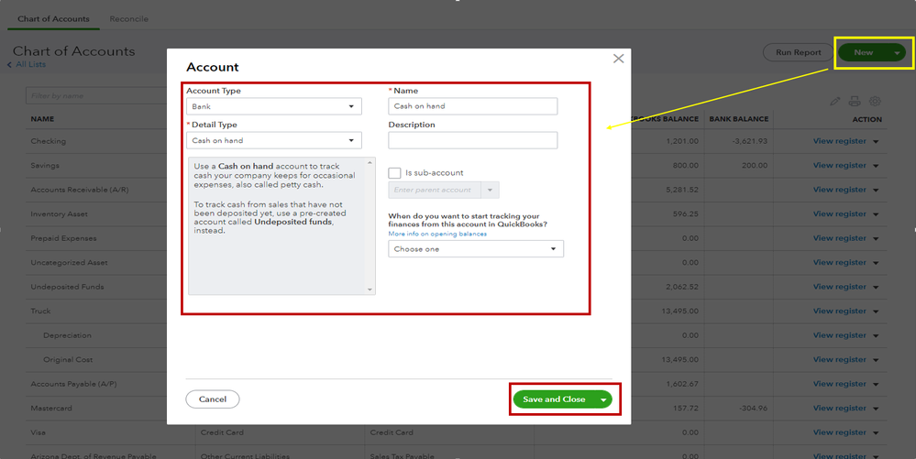Screen dimensions: 916x459
Task: Click the pencil edit icon above table
Action: click(x=834, y=101)
